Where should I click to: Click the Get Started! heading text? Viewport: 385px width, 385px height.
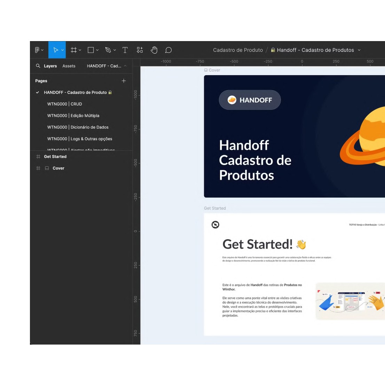(257, 244)
